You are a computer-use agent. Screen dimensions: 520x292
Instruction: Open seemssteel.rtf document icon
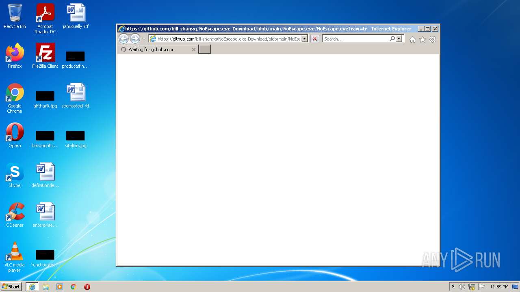tap(76, 96)
